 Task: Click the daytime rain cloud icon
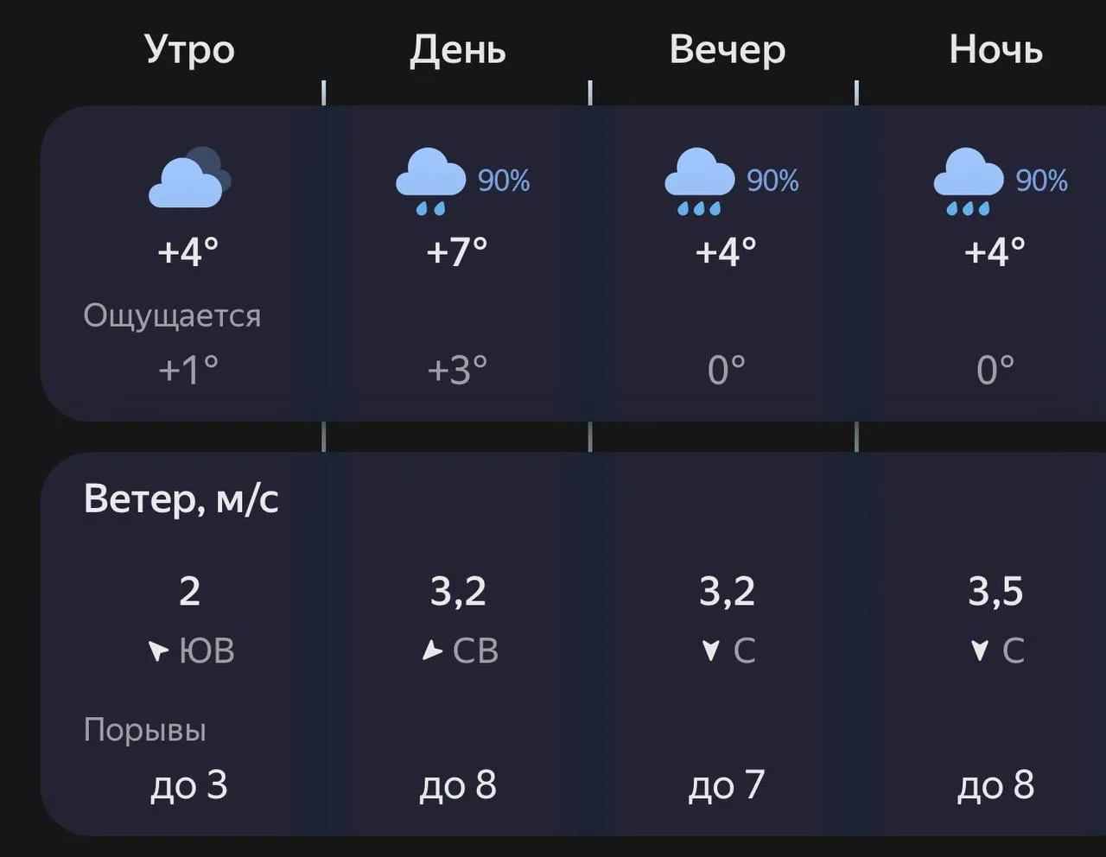click(431, 181)
